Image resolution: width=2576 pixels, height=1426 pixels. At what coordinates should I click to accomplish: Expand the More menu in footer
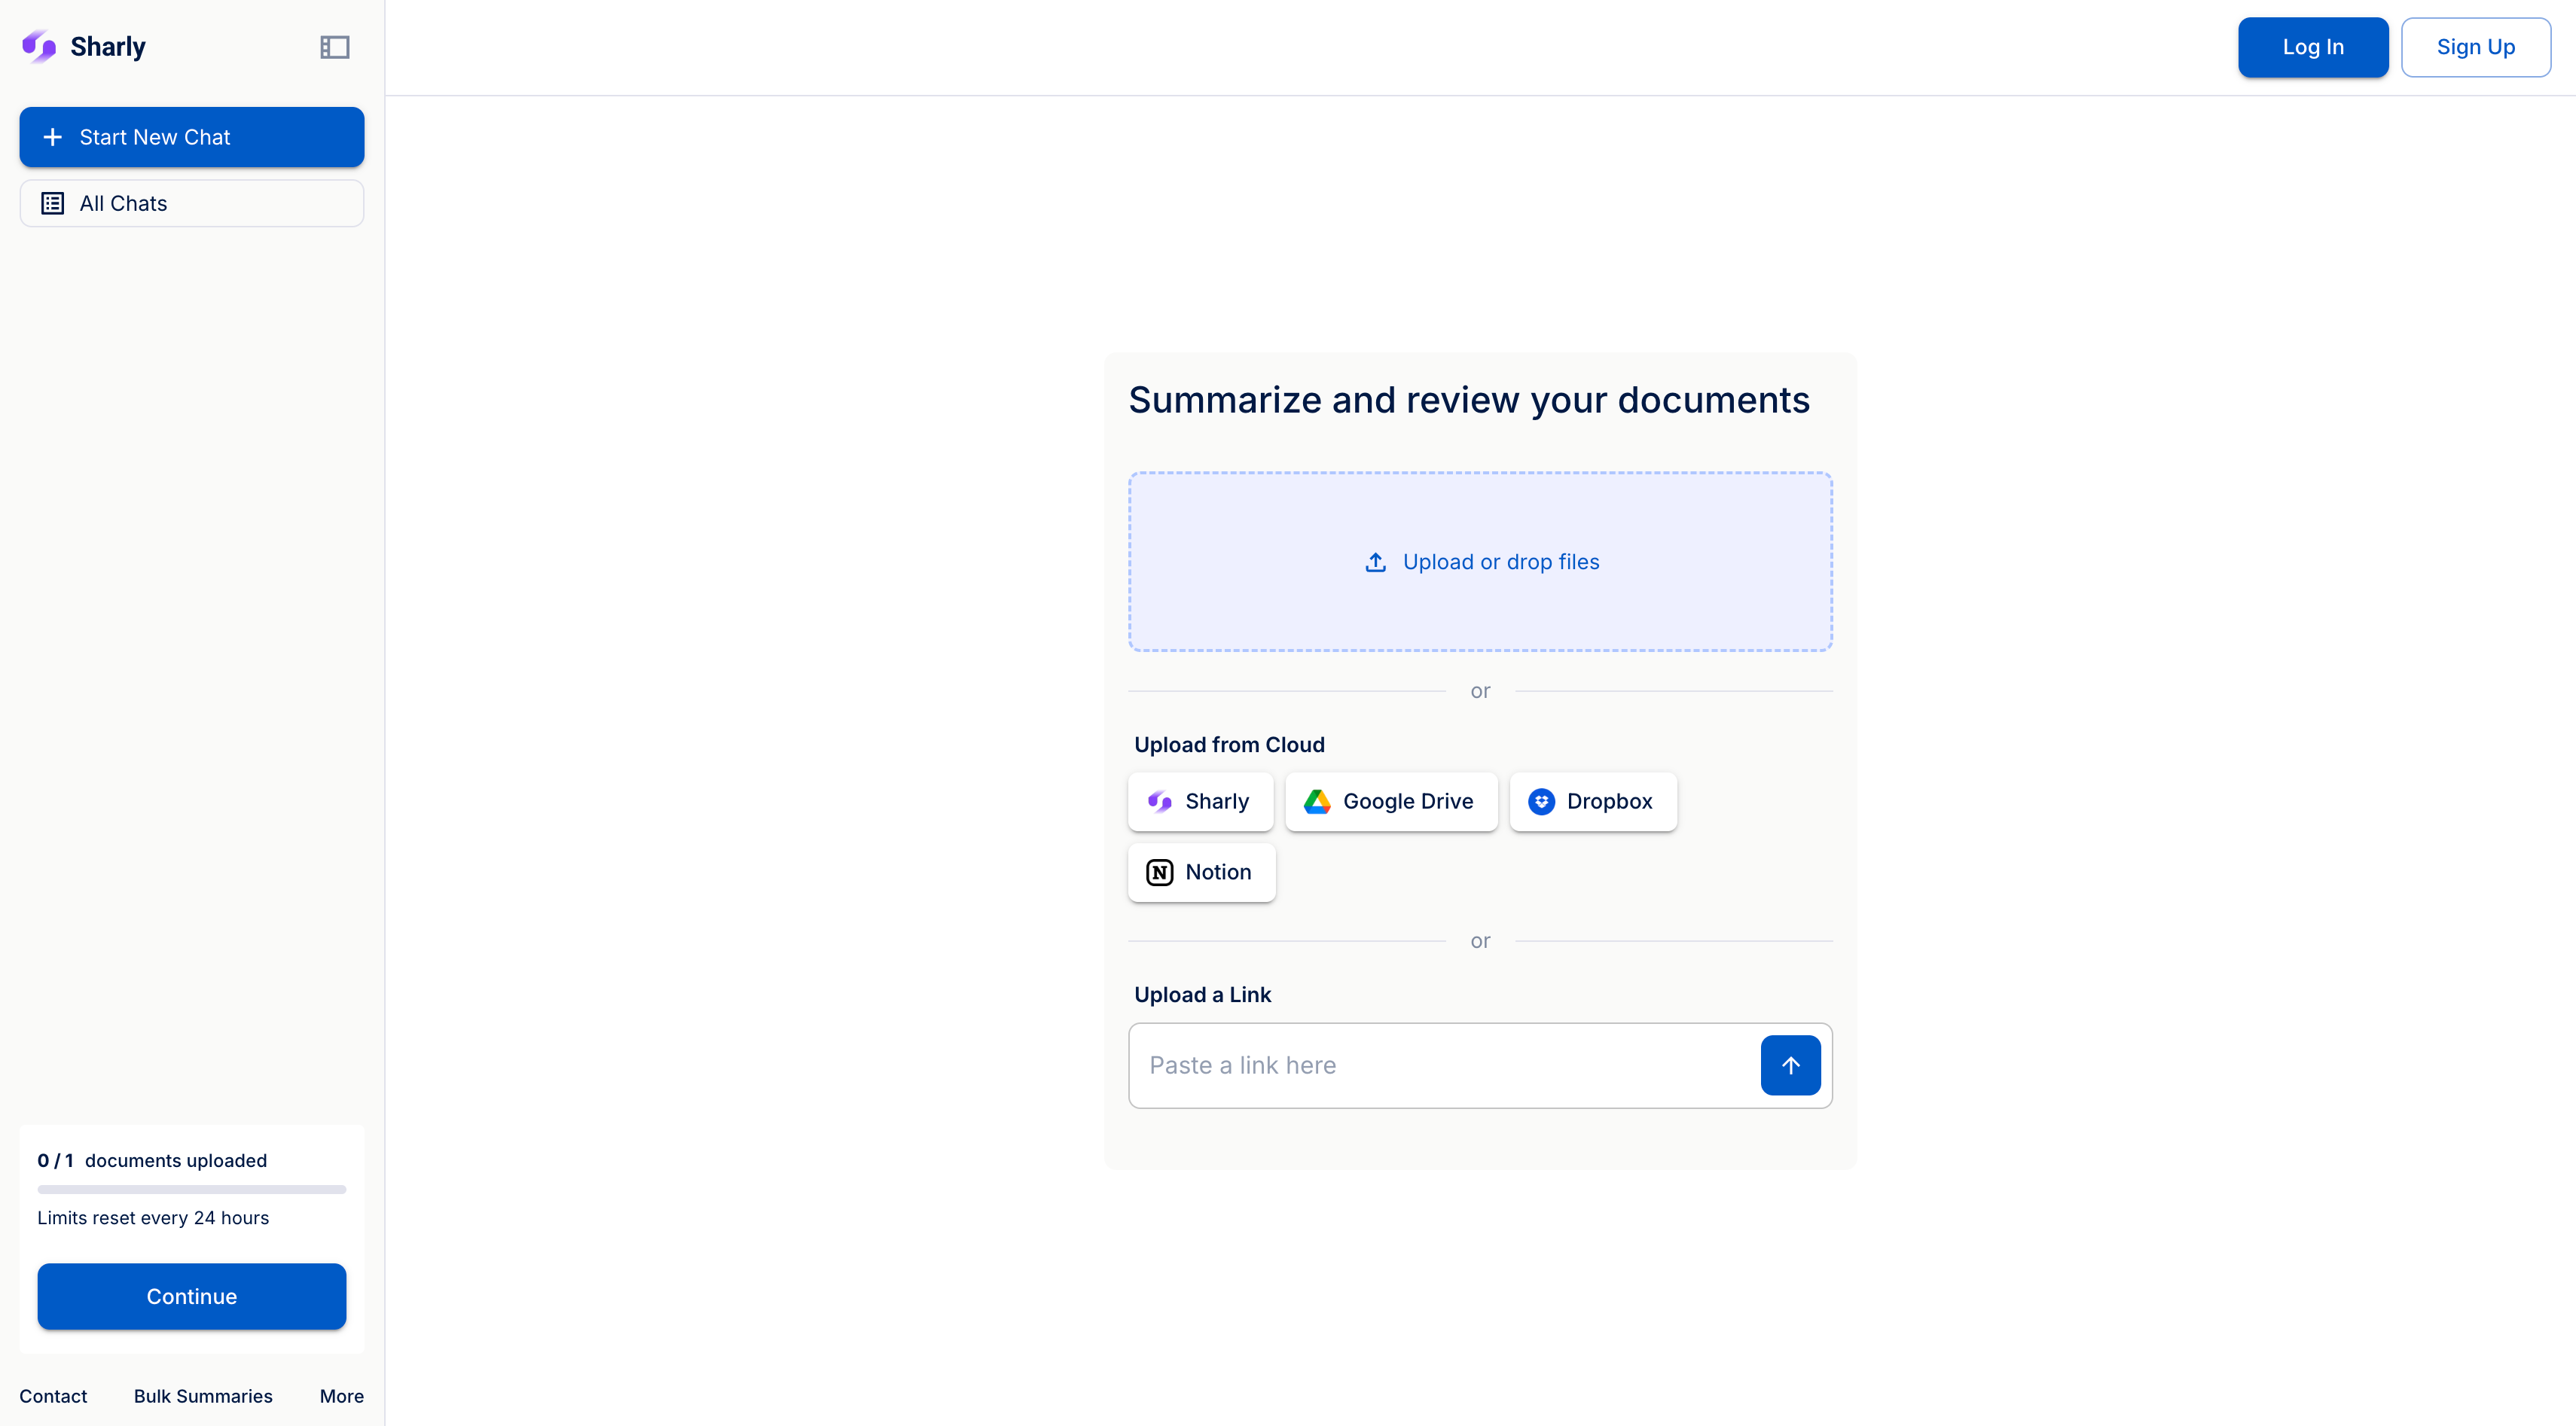[x=341, y=1396]
